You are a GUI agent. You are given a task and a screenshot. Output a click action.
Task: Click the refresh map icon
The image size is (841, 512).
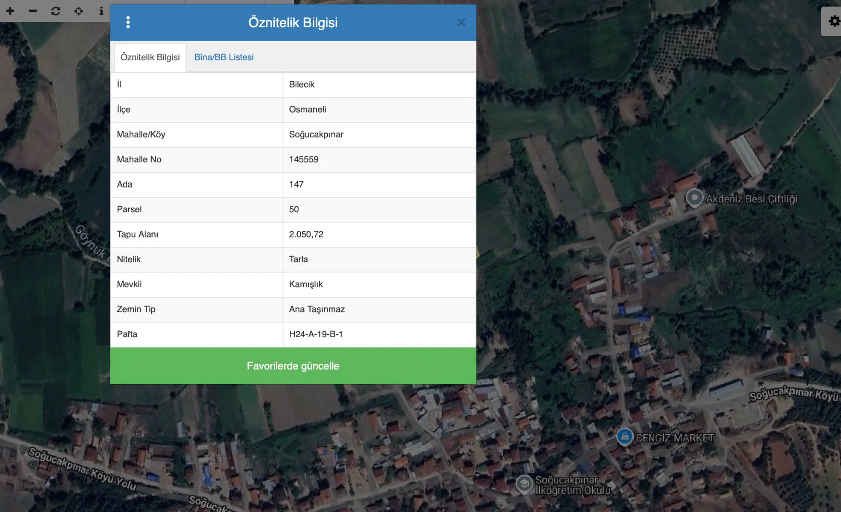pyautogui.click(x=56, y=11)
